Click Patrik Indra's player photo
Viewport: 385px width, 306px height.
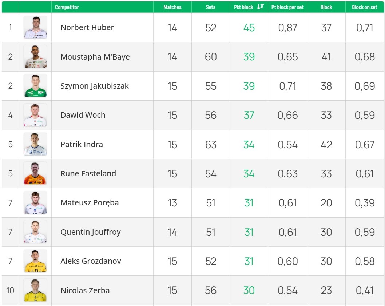tap(35, 144)
